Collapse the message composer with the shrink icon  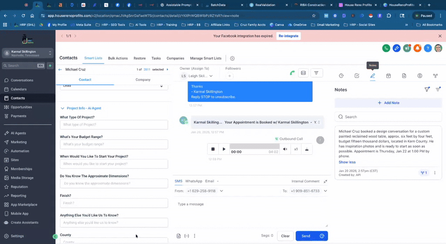(x=325, y=181)
